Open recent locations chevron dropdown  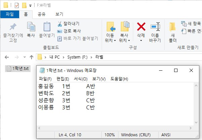tap(24, 57)
